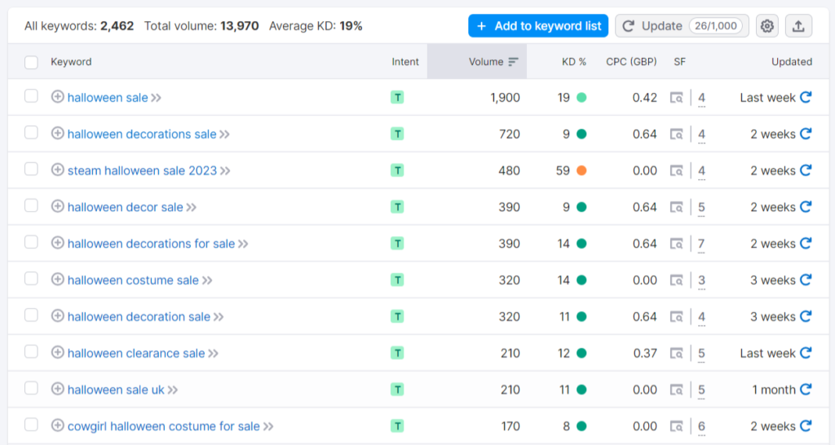The height and width of the screenshot is (445, 835).
Task: Refresh the 'halloween sale uk' row
Action: [x=806, y=389]
